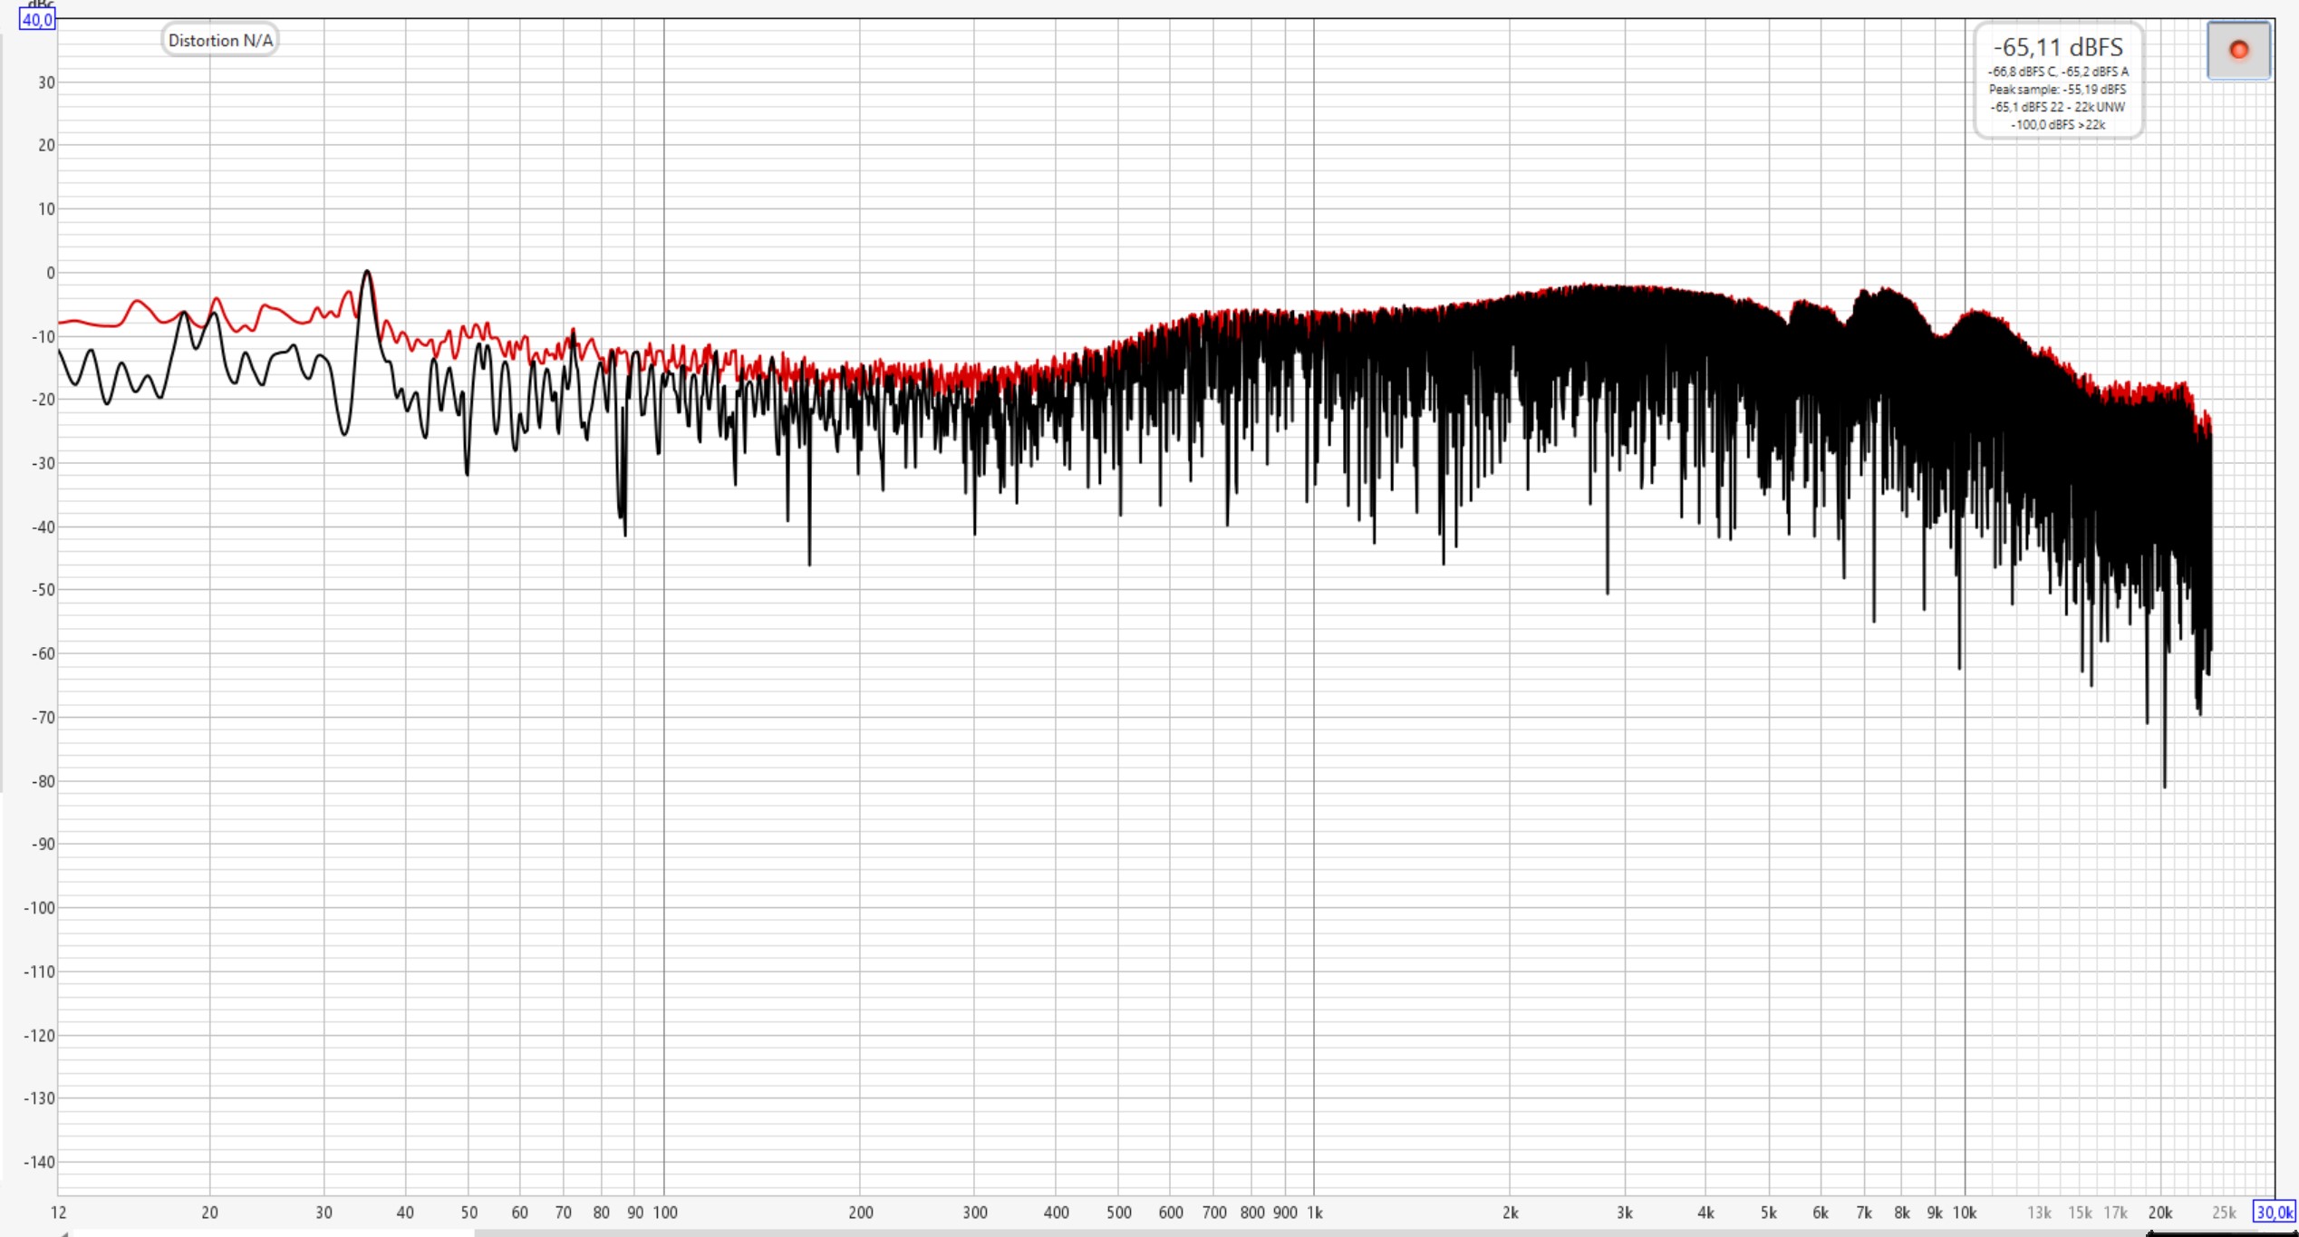Viewport: 2299px width, 1237px height.
Task: Click the scrollbar left arrow at bottom-left
Action: tap(63, 1232)
